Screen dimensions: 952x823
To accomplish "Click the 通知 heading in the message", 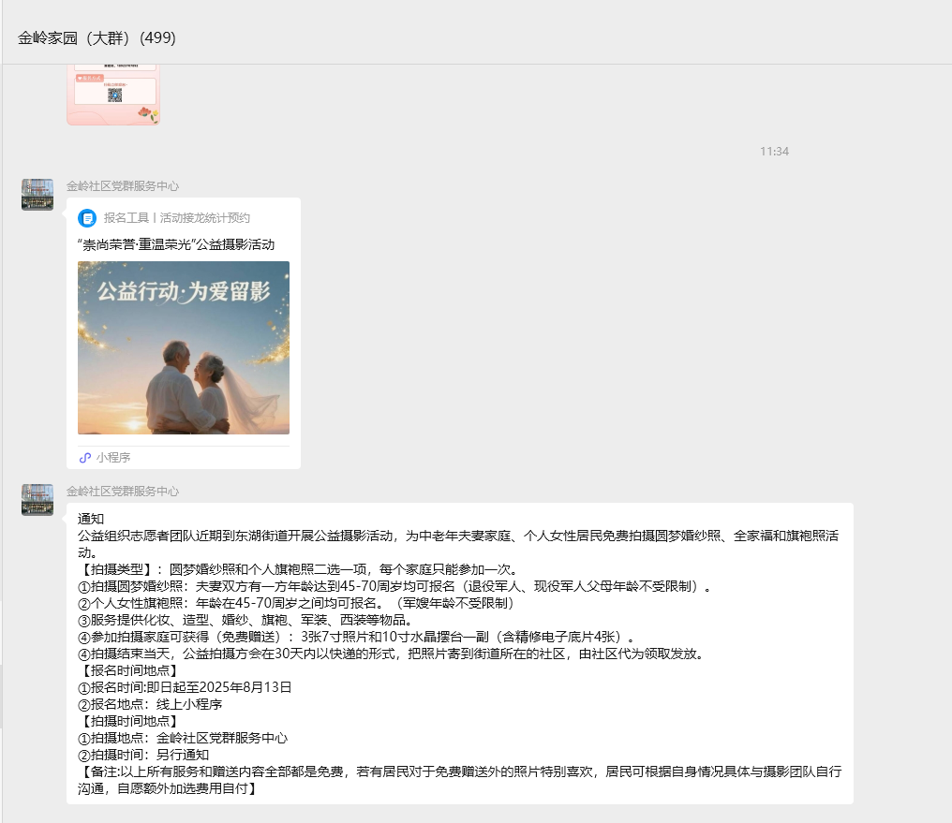I will click(x=91, y=519).
